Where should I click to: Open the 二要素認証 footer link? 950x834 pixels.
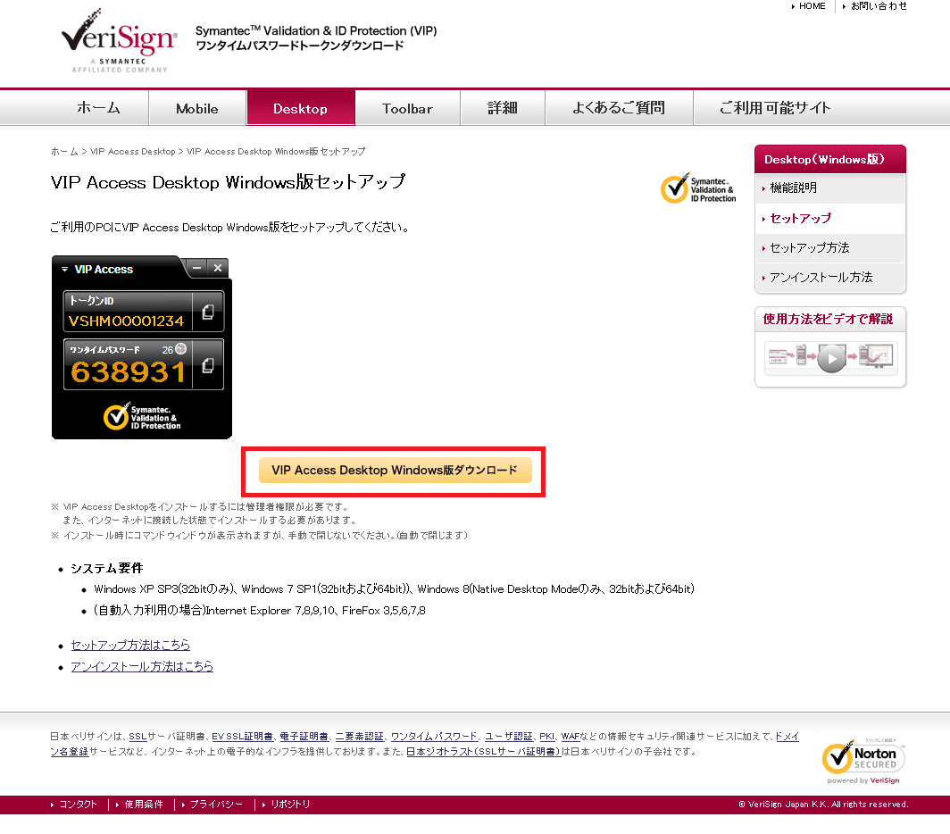359,737
